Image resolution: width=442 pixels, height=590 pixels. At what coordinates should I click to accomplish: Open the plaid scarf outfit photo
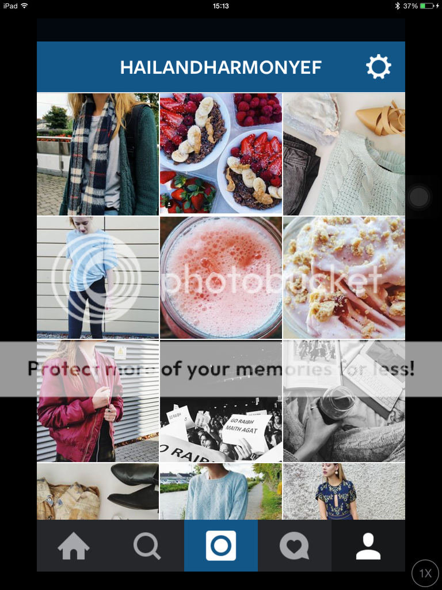pos(98,154)
